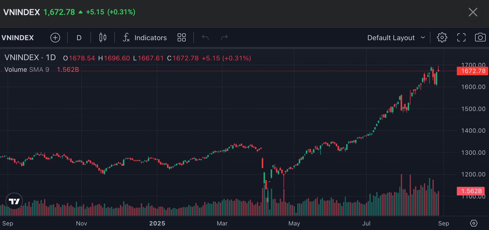
Task: Click the 1.562B volume label on the axis
Action: pyautogui.click(x=471, y=191)
